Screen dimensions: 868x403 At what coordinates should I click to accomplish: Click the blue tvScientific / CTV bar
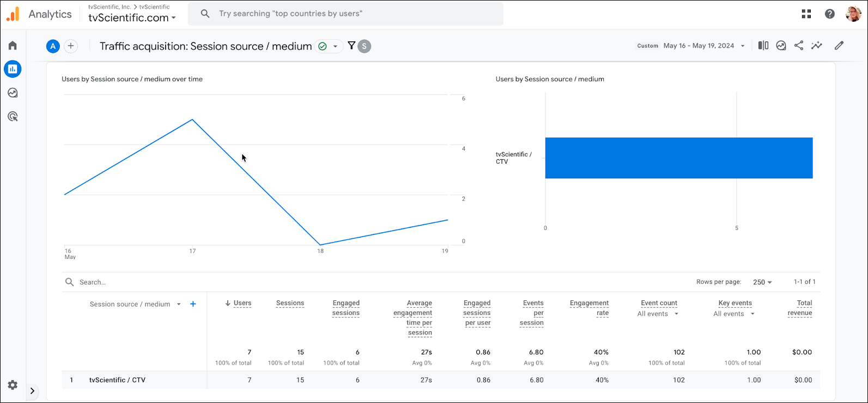pyautogui.click(x=679, y=158)
